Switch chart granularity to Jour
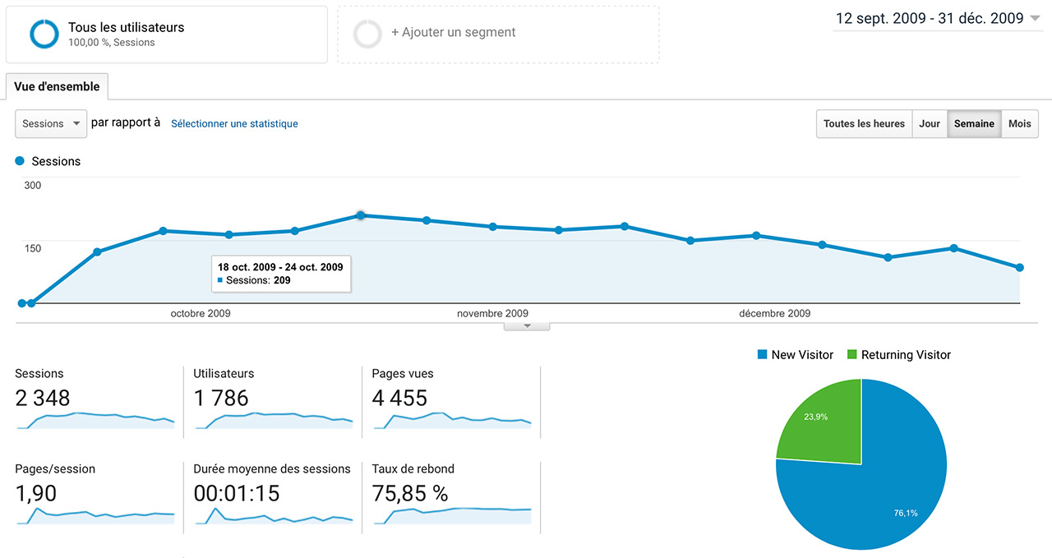 click(930, 124)
